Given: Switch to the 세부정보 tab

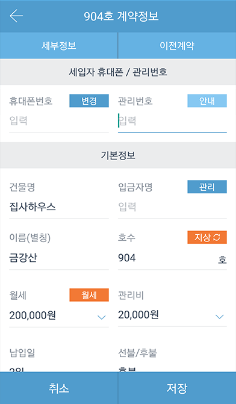Looking at the screenshot, I should click(59, 46).
